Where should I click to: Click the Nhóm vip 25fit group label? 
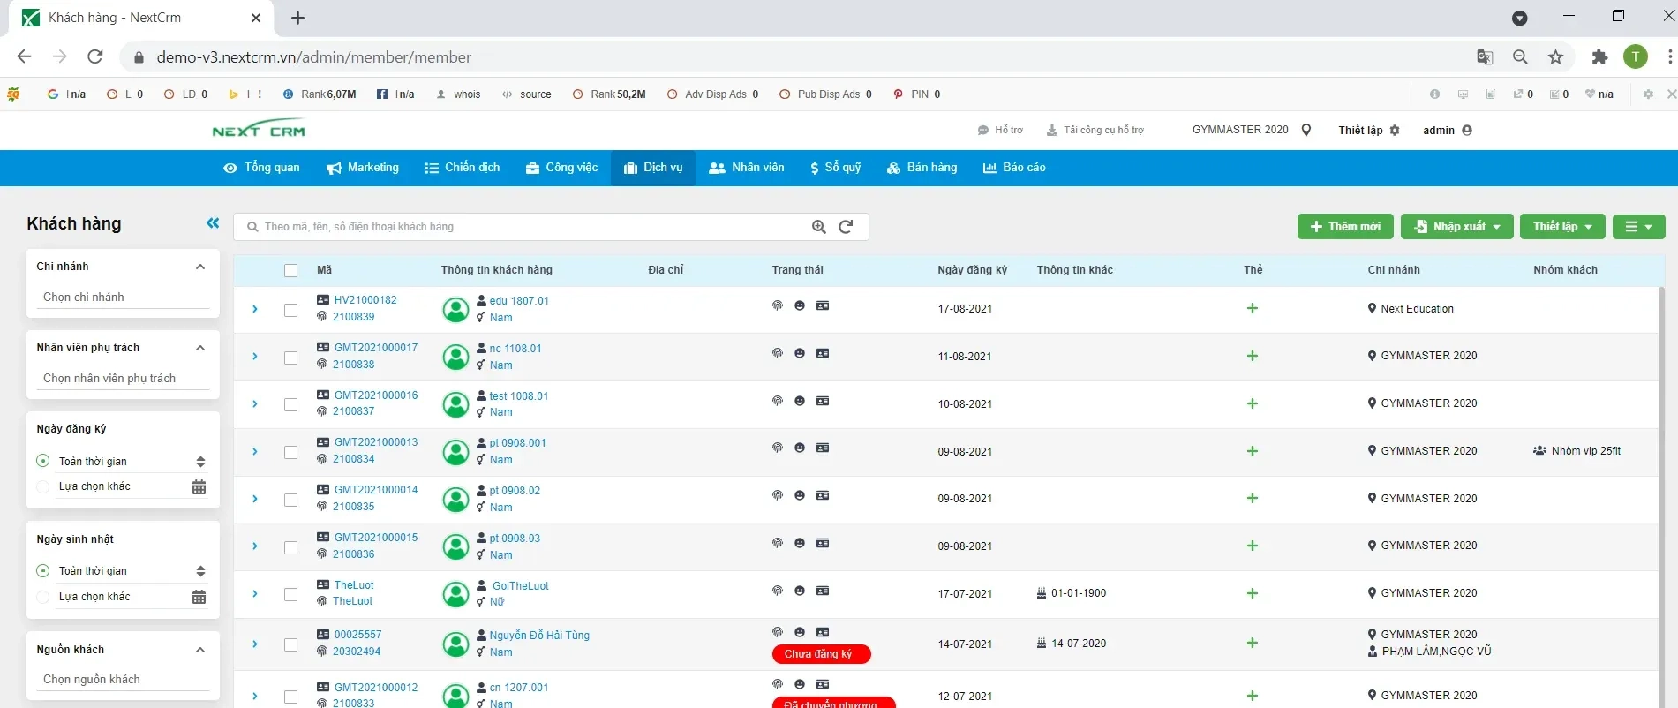pyautogui.click(x=1577, y=451)
